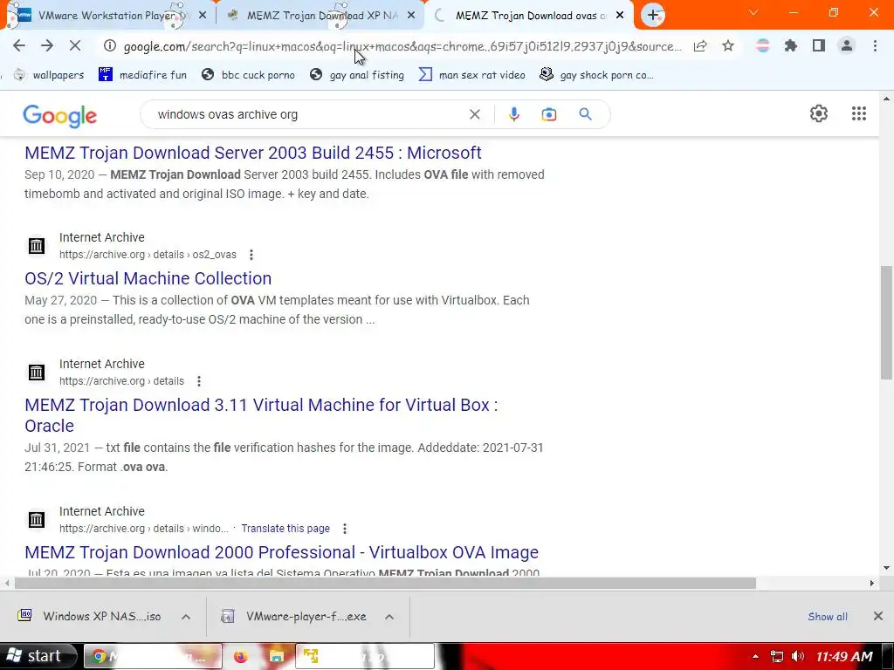
Task: Open the Chrome profile avatar
Action: [x=847, y=46]
